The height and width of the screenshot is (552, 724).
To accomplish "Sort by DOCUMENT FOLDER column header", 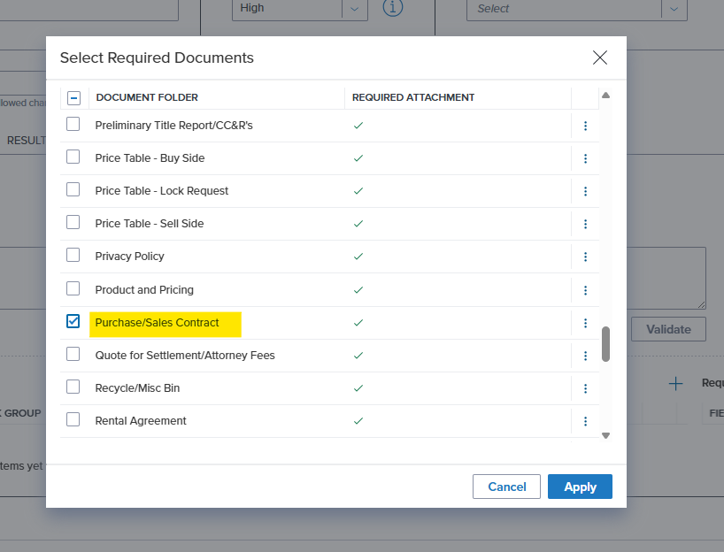I will [x=147, y=97].
